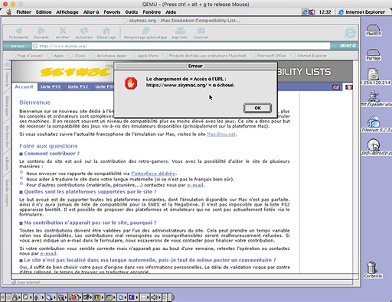Open the Garde-pages side tab
392x302 pixels.
point(7,193)
